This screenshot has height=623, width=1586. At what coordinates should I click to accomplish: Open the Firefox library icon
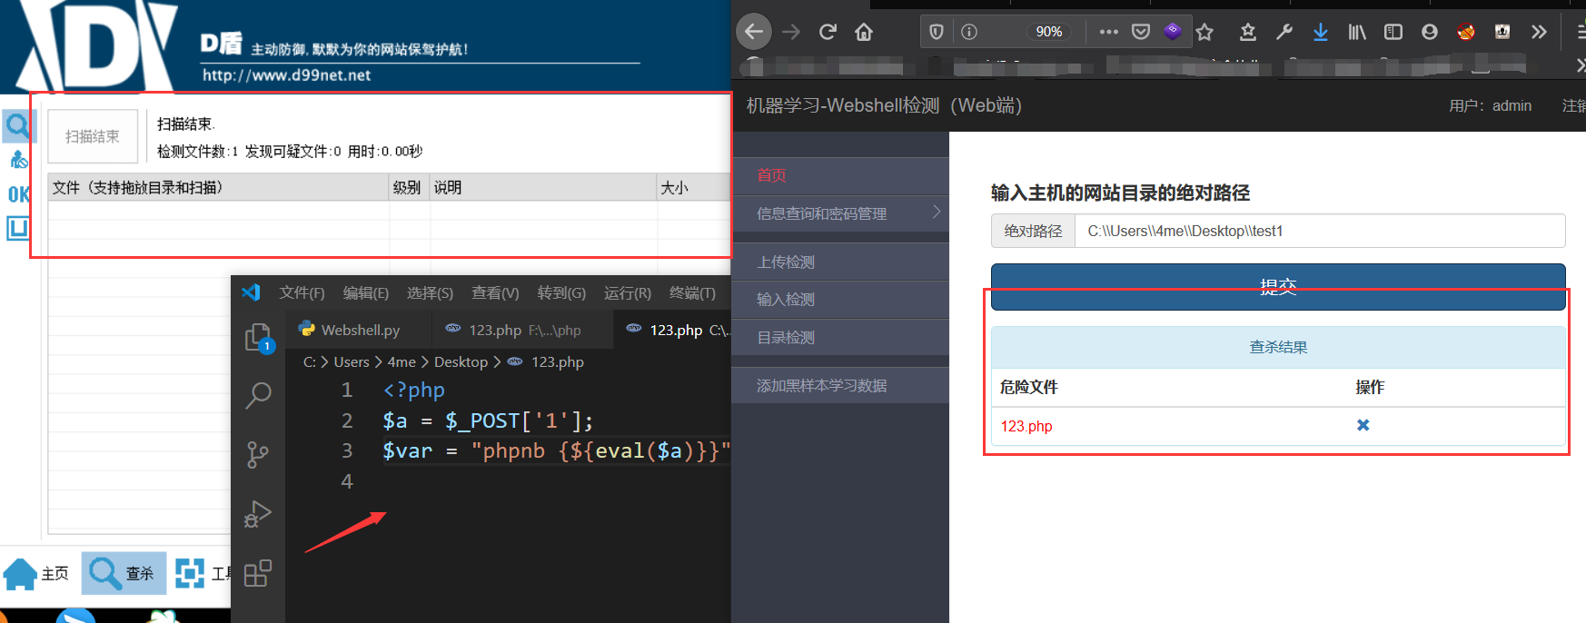point(1357,32)
